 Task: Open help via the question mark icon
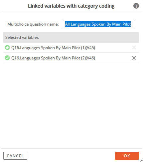tap(136, 6)
